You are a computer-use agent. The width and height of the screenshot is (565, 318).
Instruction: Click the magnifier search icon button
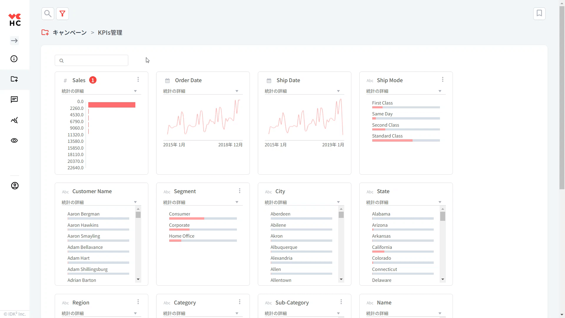tap(48, 14)
